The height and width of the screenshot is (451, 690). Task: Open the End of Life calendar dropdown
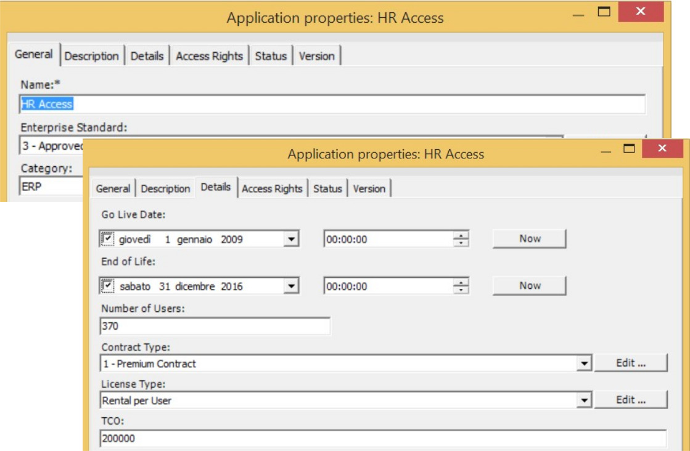pyautogui.click(x=292, y=286)
